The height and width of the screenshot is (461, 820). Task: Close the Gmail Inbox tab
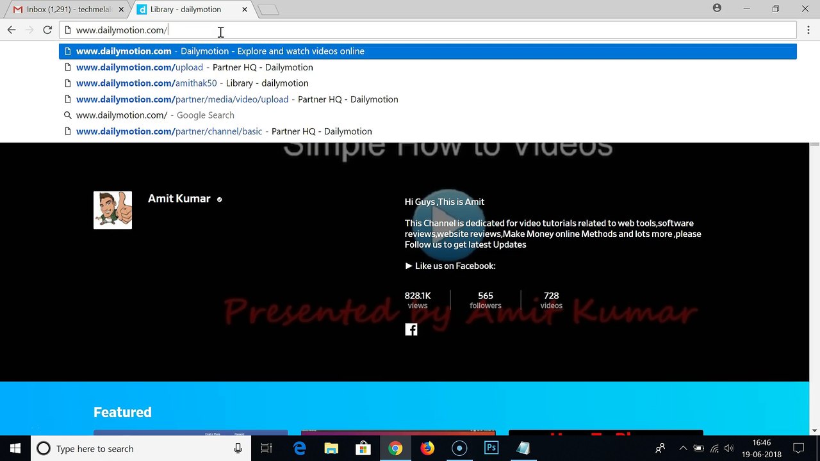coord(120,10)
